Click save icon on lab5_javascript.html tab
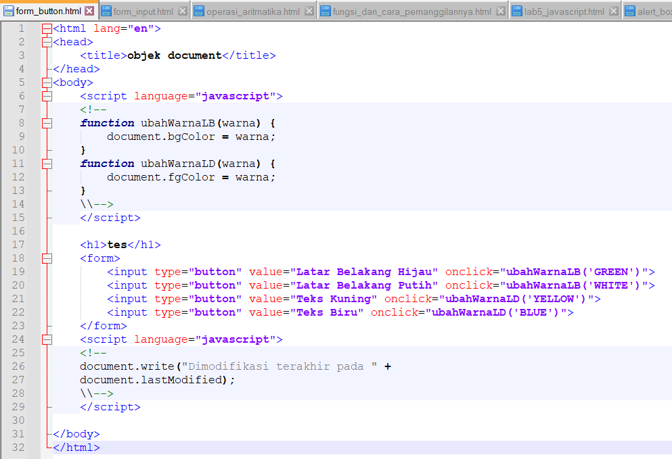 tap(517, 11)
